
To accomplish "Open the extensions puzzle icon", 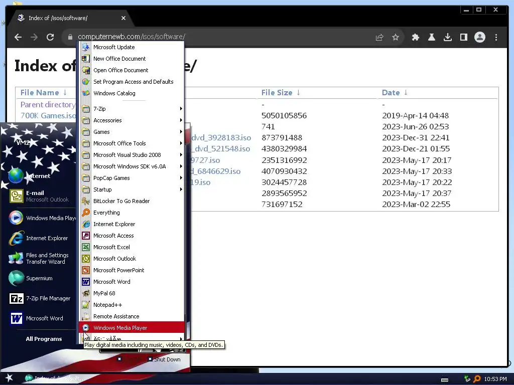I will (415, 37).
